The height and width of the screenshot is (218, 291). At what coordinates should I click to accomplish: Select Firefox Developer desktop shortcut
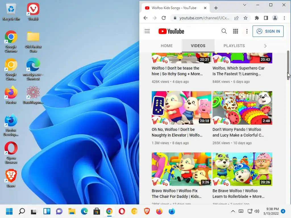pyautogui.click(x=11, y=125)
